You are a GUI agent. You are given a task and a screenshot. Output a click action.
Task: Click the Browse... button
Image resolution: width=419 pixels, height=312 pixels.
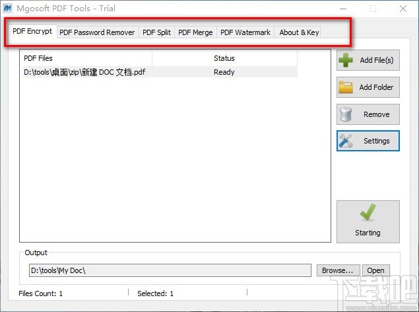[338, 270]
